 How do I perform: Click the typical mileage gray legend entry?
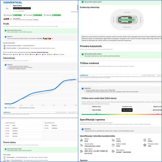point(25,108)
